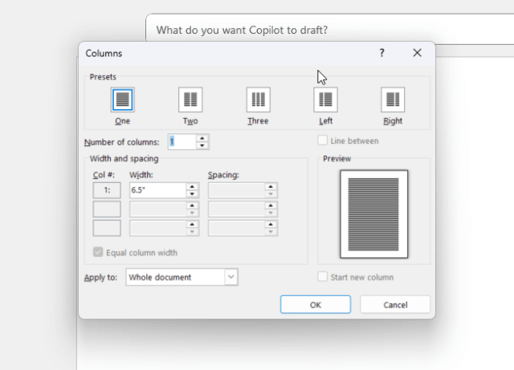Toggle the Line between checkbox
The height and width of the screenshot is (370, 514).
323,140
